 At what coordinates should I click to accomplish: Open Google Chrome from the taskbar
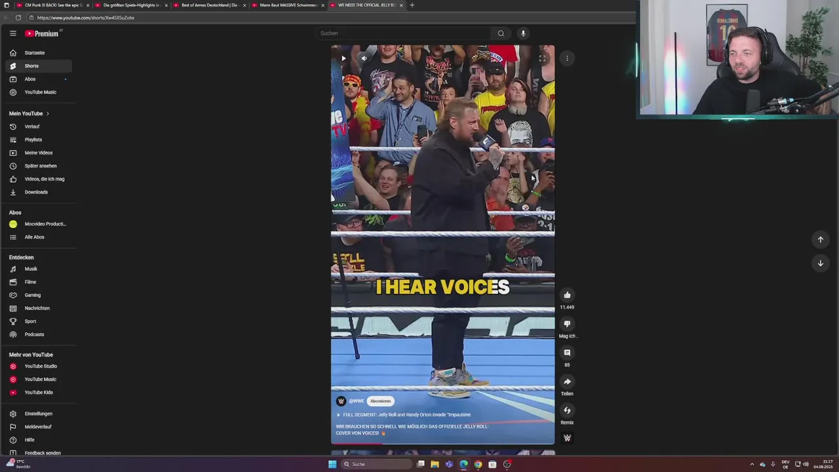(x=478, y=464)
